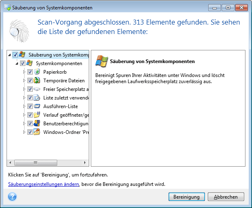
Task: Click the blue help question mark icon
Action: pos(11,197)
